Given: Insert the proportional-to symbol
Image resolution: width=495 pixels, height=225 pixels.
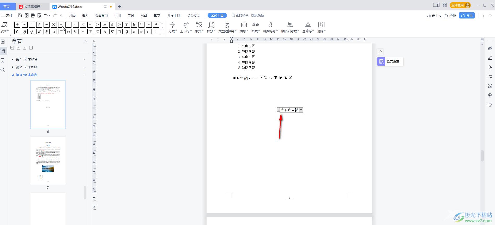Looking at the screenshot, I should point(76,24).
